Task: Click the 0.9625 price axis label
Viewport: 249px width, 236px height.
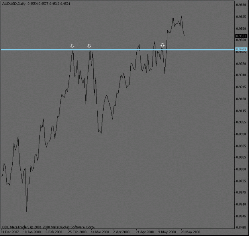Action: pos(241,17)
